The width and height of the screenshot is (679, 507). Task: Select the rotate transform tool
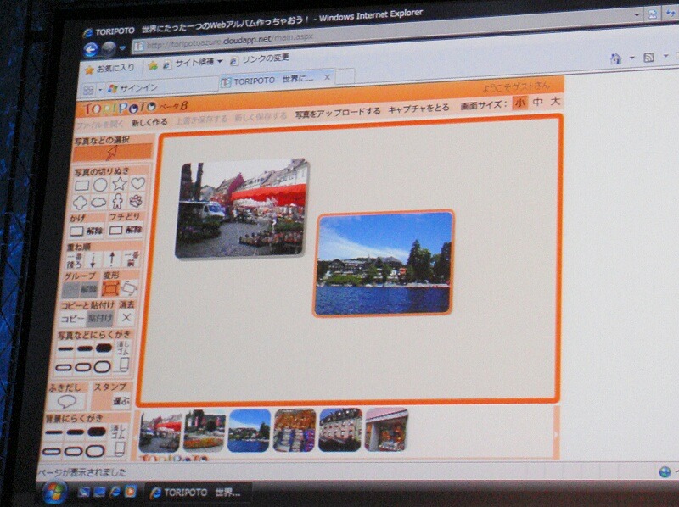click(130, 287)
